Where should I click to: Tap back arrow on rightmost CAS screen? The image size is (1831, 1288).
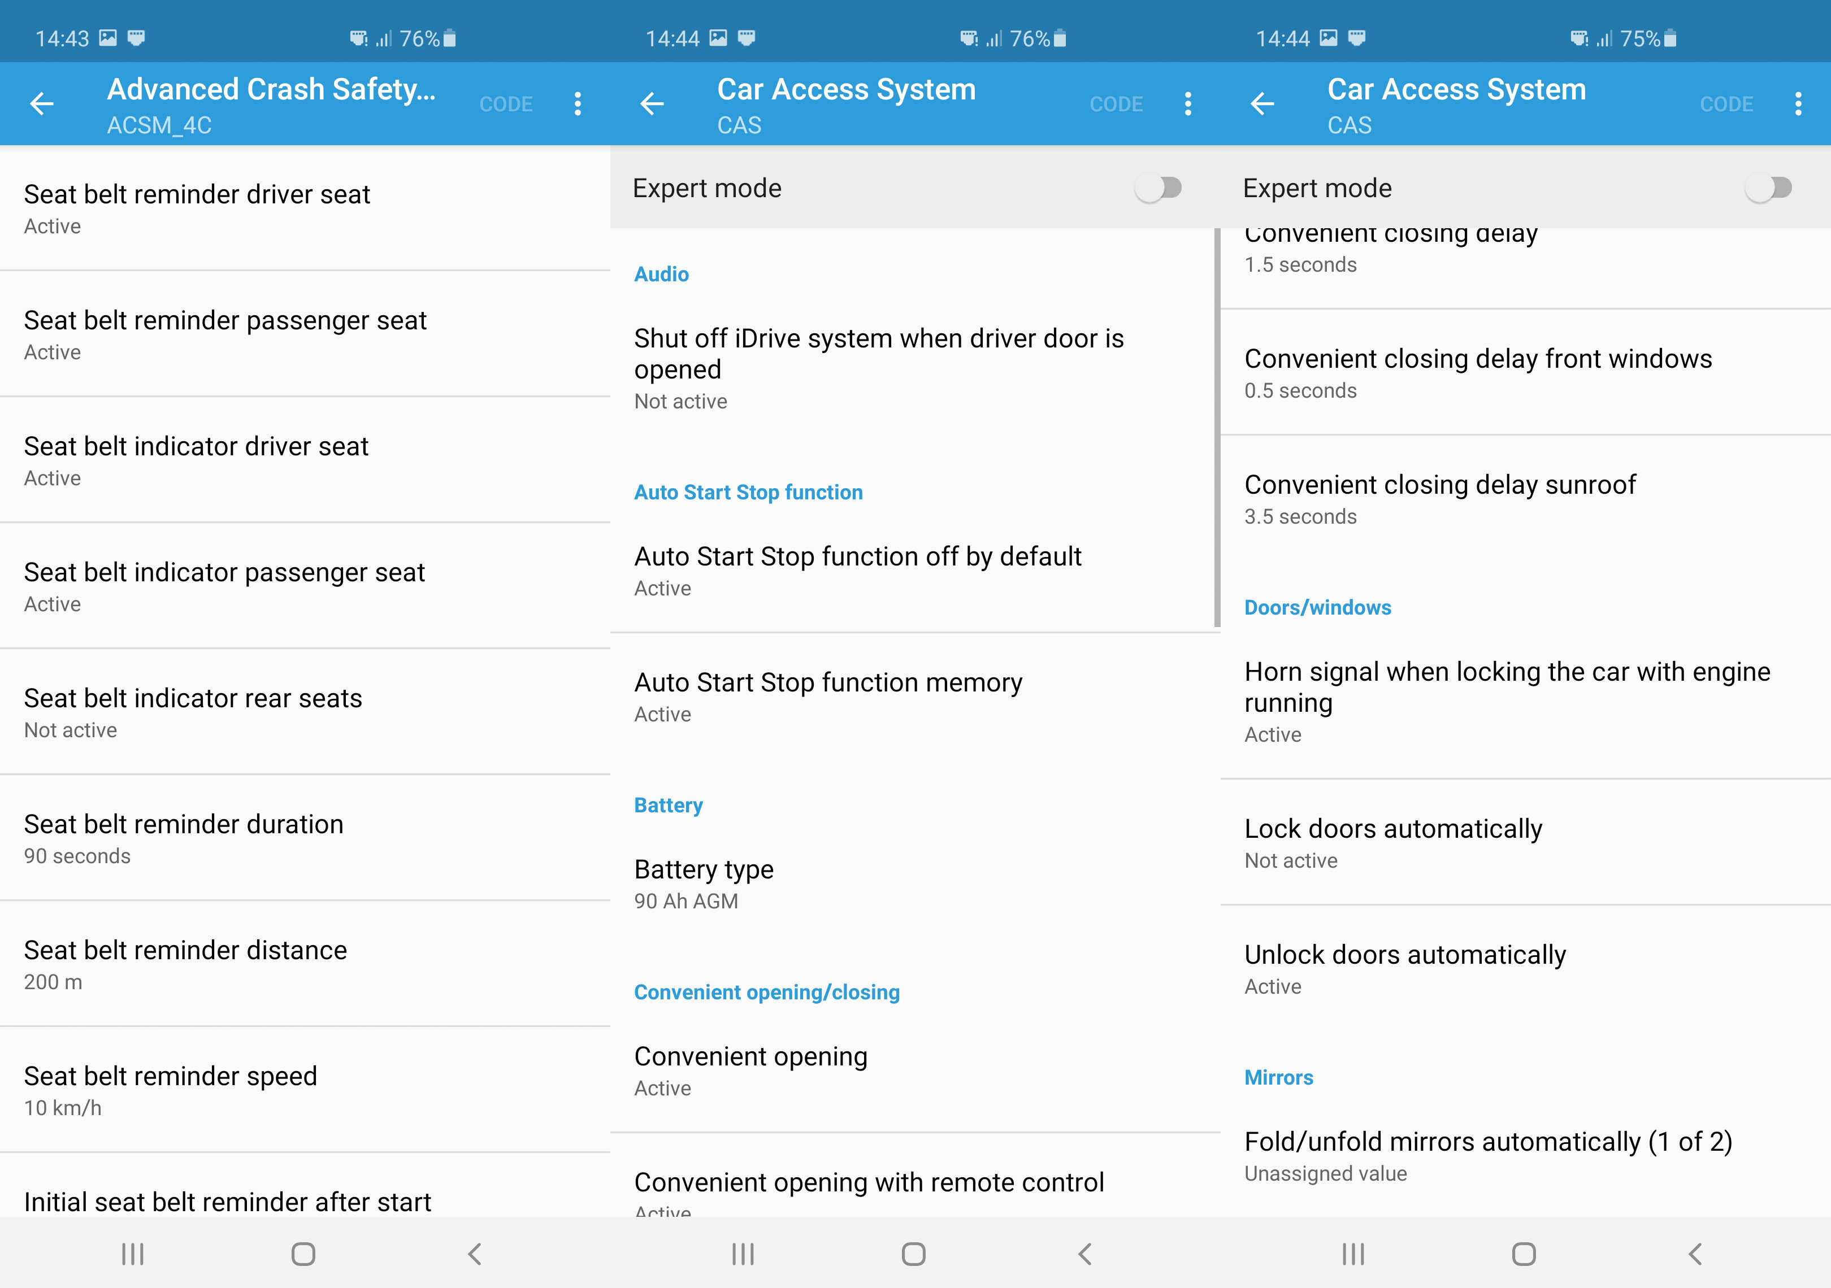1261,103
